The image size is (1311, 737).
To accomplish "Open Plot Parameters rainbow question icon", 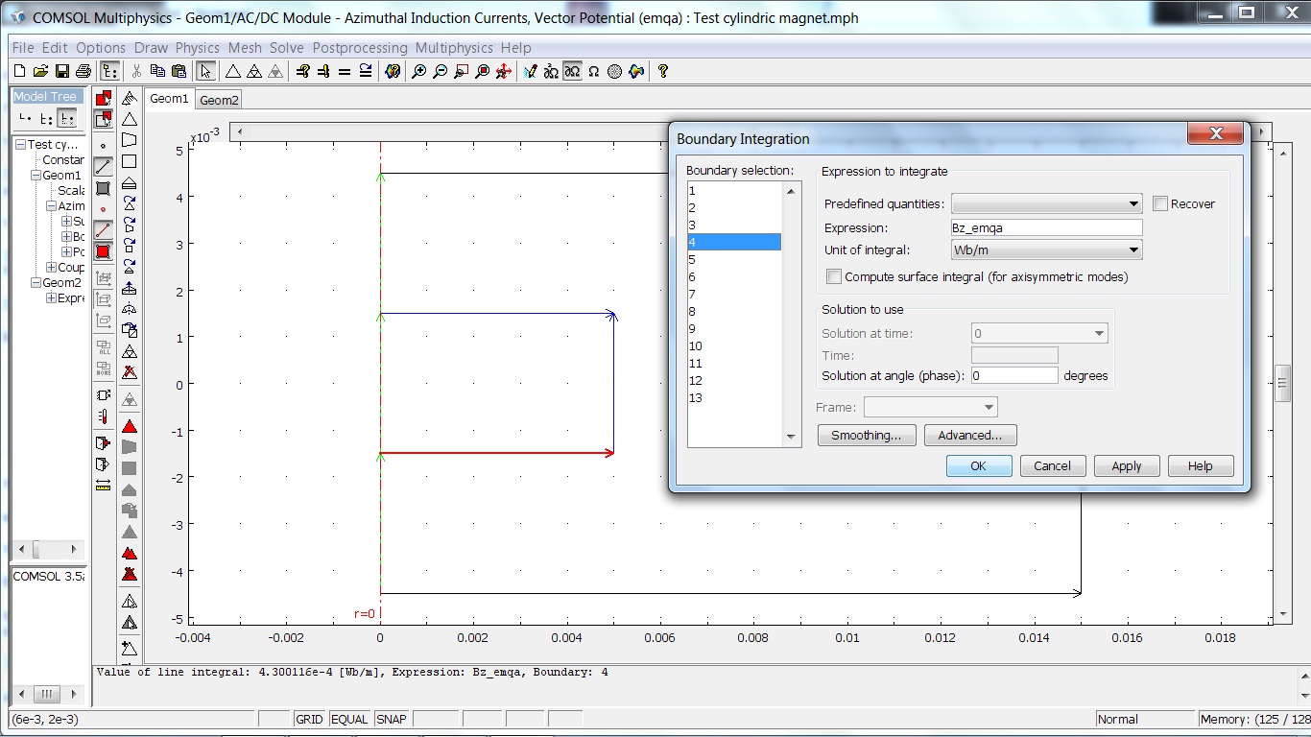I will (393, 71).
